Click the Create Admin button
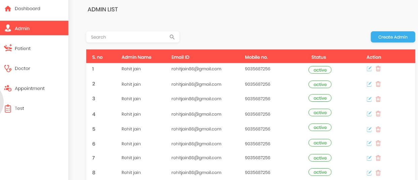Viewport: 418px width, 180px height. 393,37
